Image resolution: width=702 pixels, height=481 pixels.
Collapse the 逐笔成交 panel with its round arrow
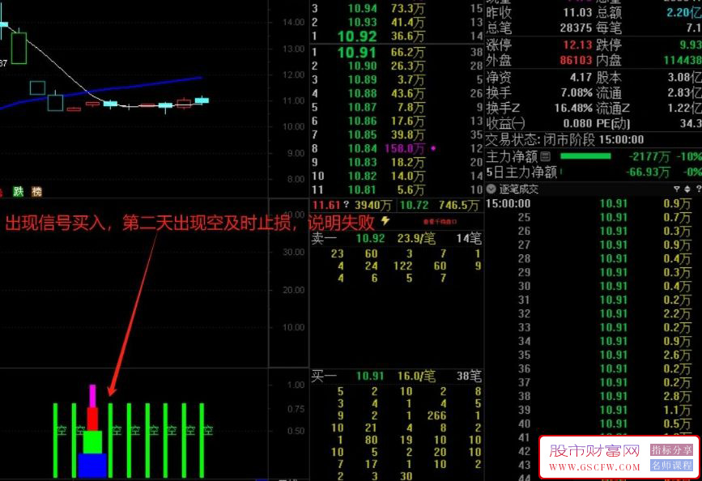pyautogui.click(x=491, y=189)
